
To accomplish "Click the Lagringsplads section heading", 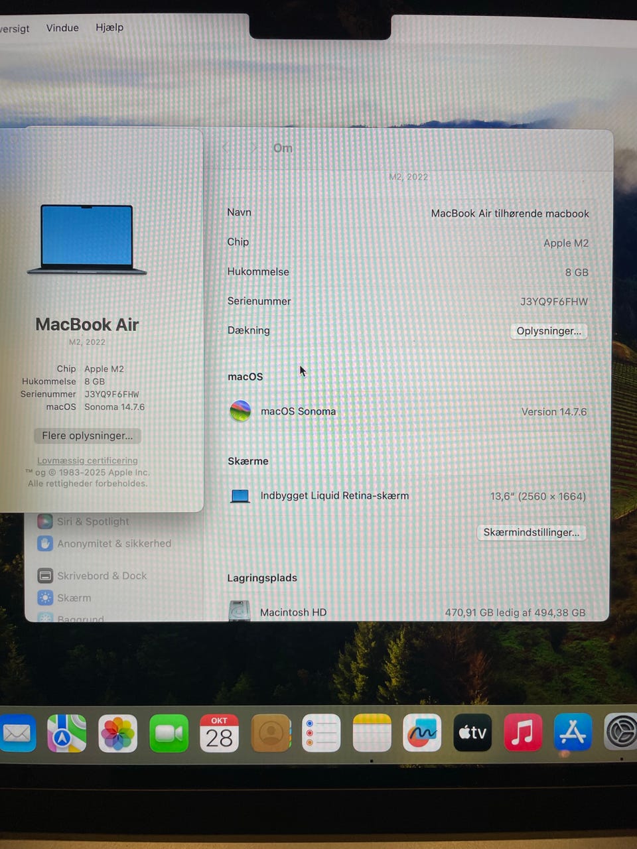I will [262, 578].
